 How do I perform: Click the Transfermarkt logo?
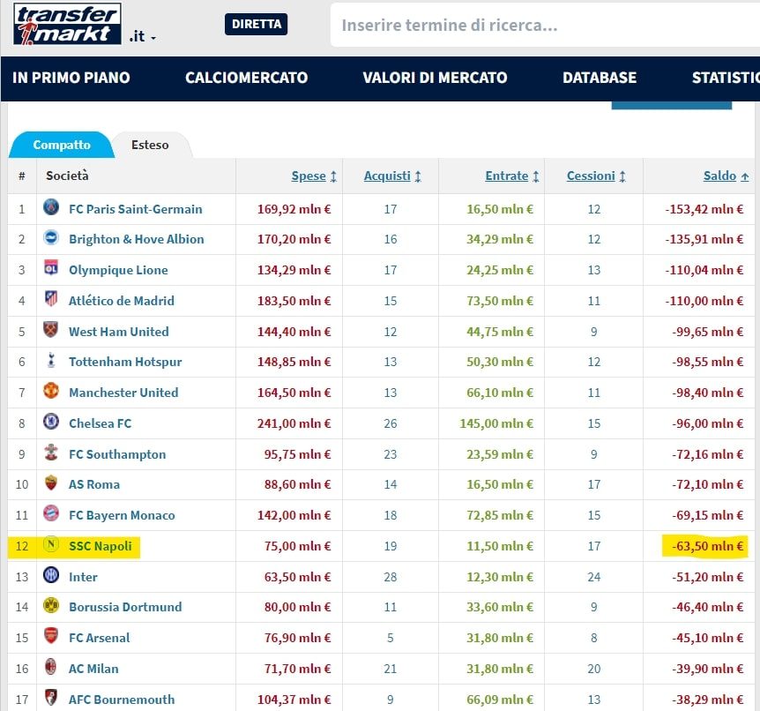(67, 24)
